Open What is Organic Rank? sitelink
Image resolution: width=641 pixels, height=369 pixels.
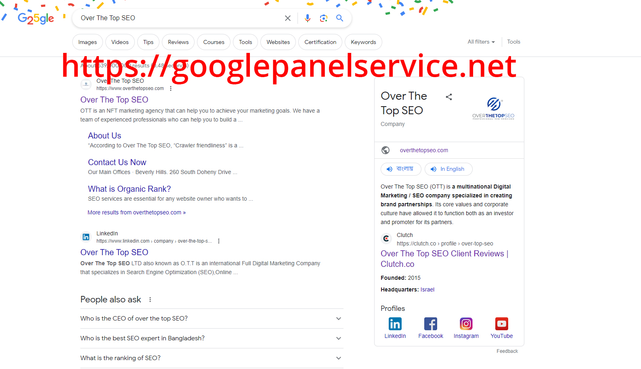coord(129,189)
